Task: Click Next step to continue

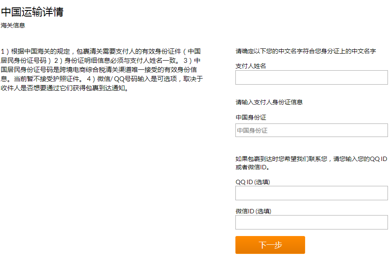Action: pyautogui.click(x=270, y=245)
